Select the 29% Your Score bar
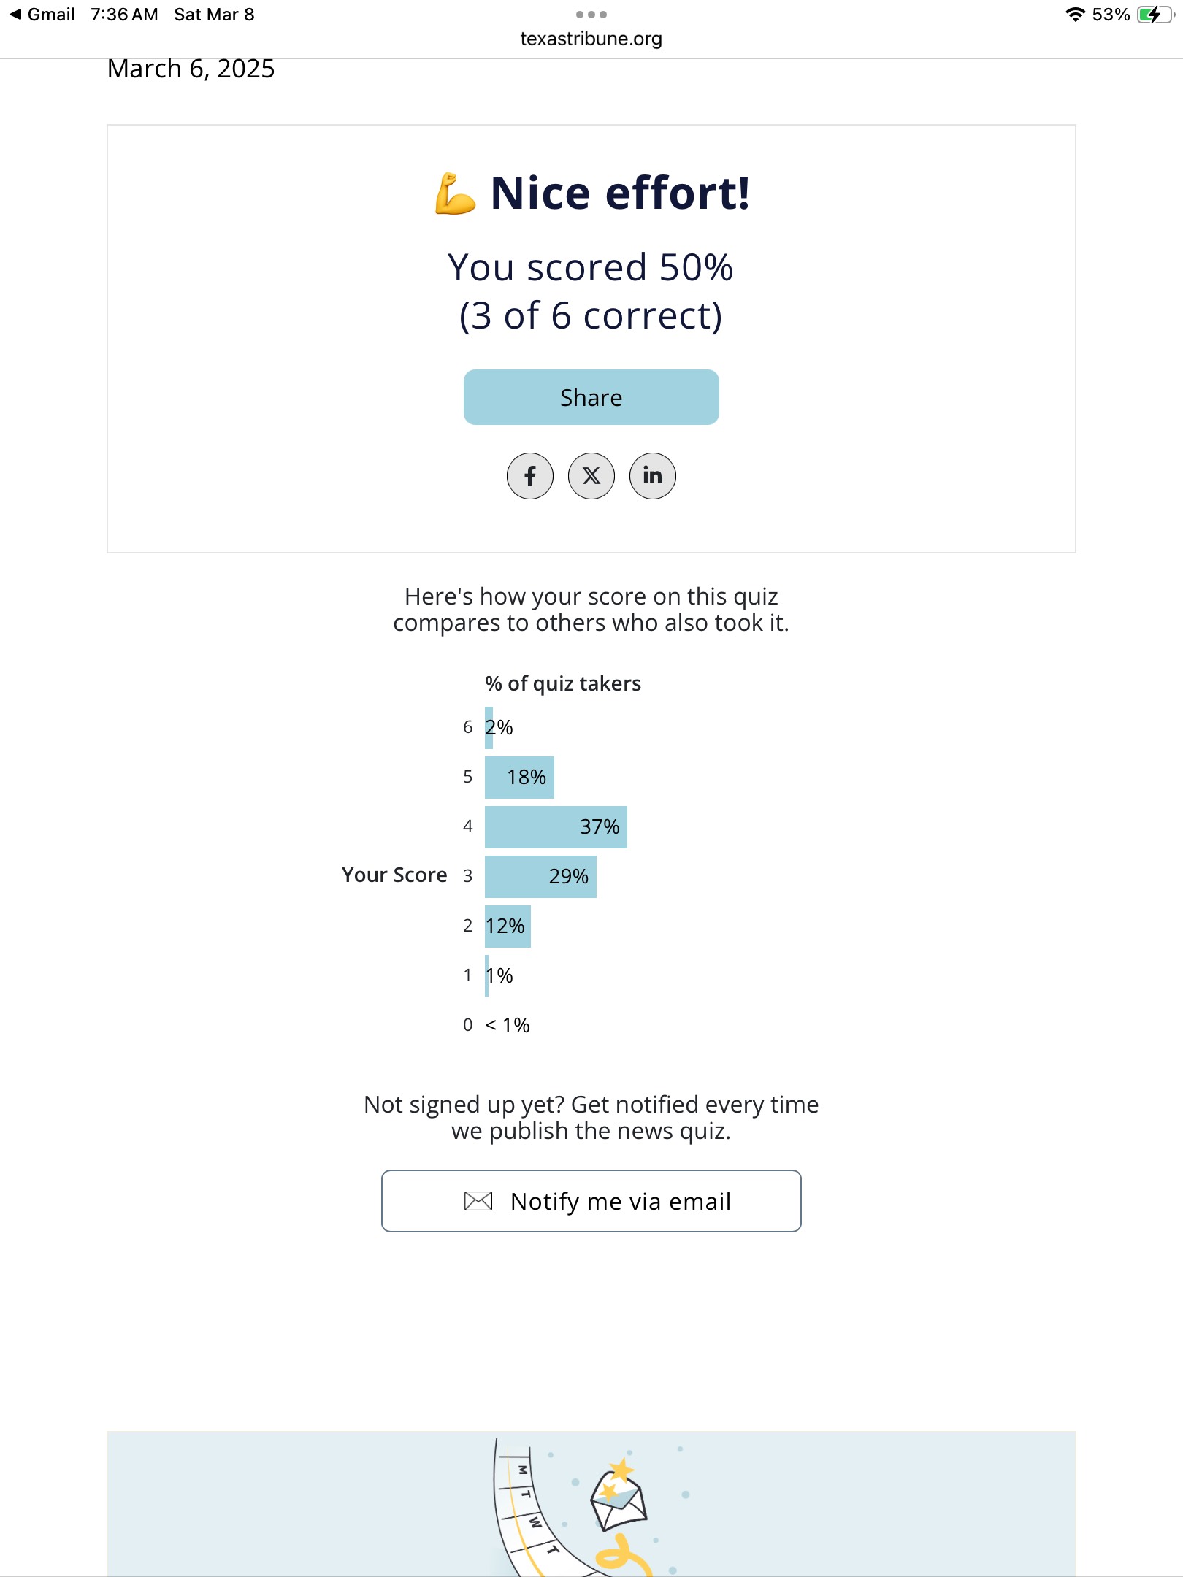This screenshot has width=1183, height=1577. (540, 876)
